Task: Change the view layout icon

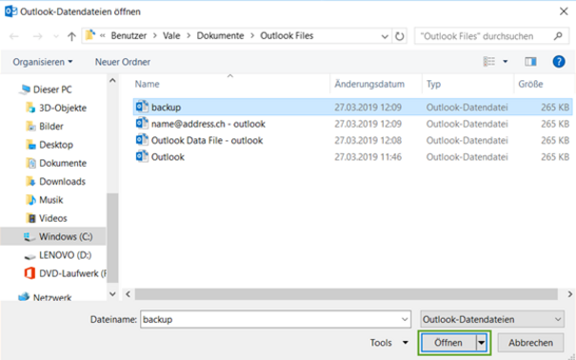Action: (489, 61)
